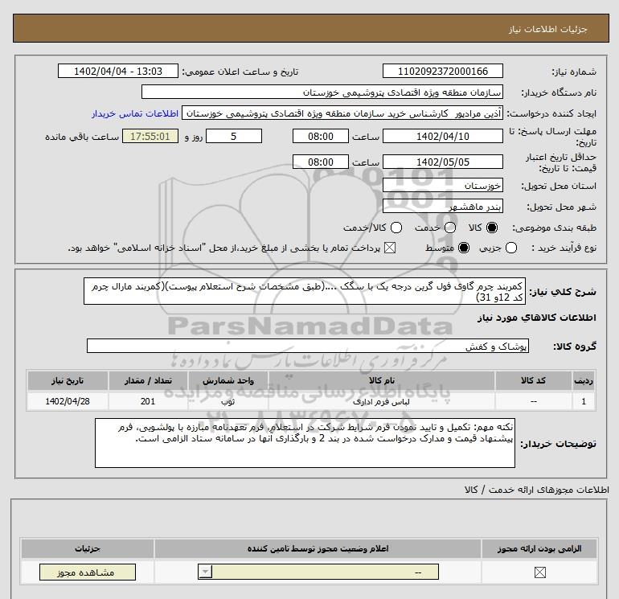Open buyer contact information link
The height and width of the screenshot is (599, 619).
pos(135,113)
